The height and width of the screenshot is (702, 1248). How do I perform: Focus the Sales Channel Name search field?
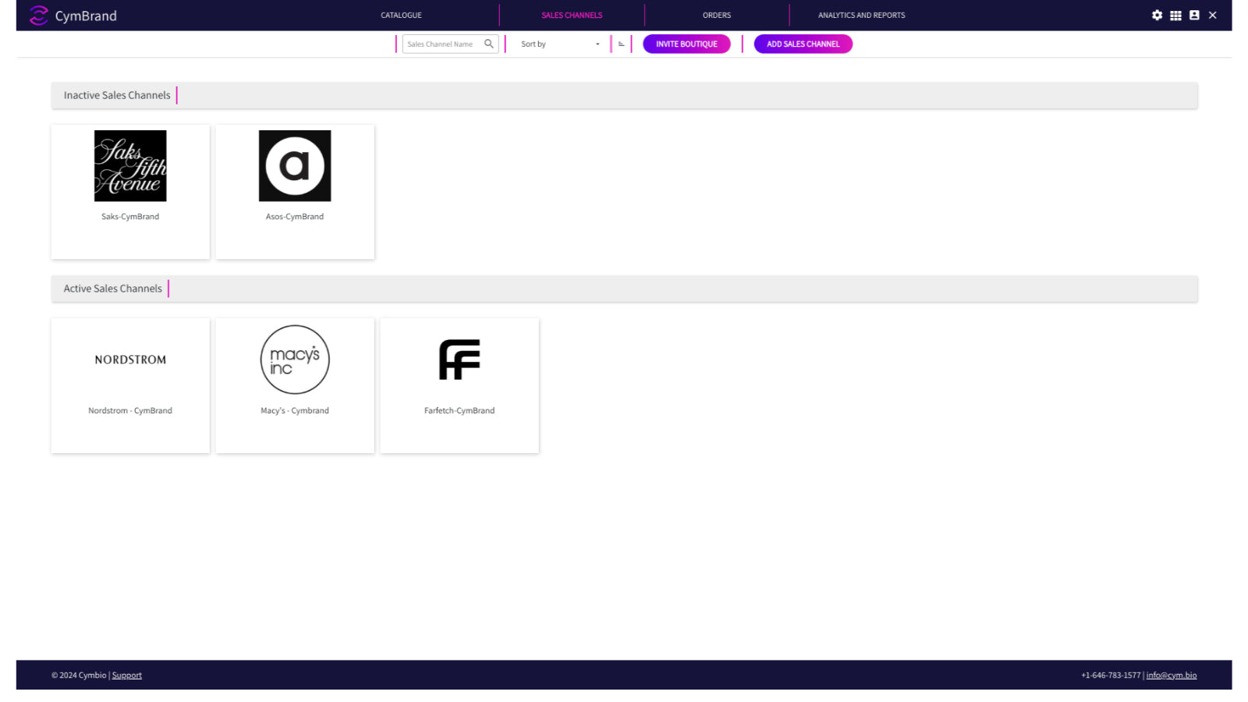point(450,44)
